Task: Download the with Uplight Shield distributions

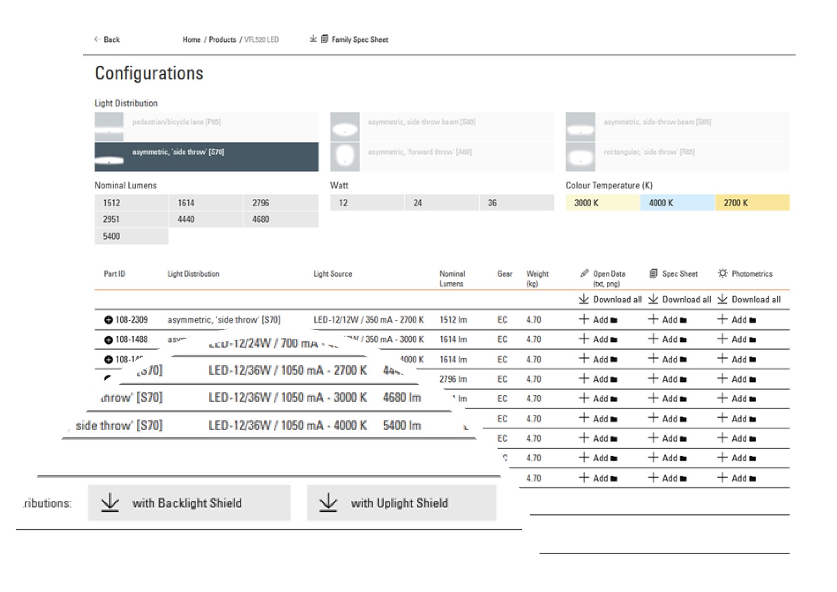Action: point(400,503)
